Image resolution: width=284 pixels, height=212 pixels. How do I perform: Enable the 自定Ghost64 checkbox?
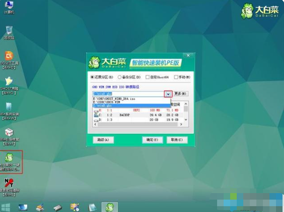tap(147, 77)
